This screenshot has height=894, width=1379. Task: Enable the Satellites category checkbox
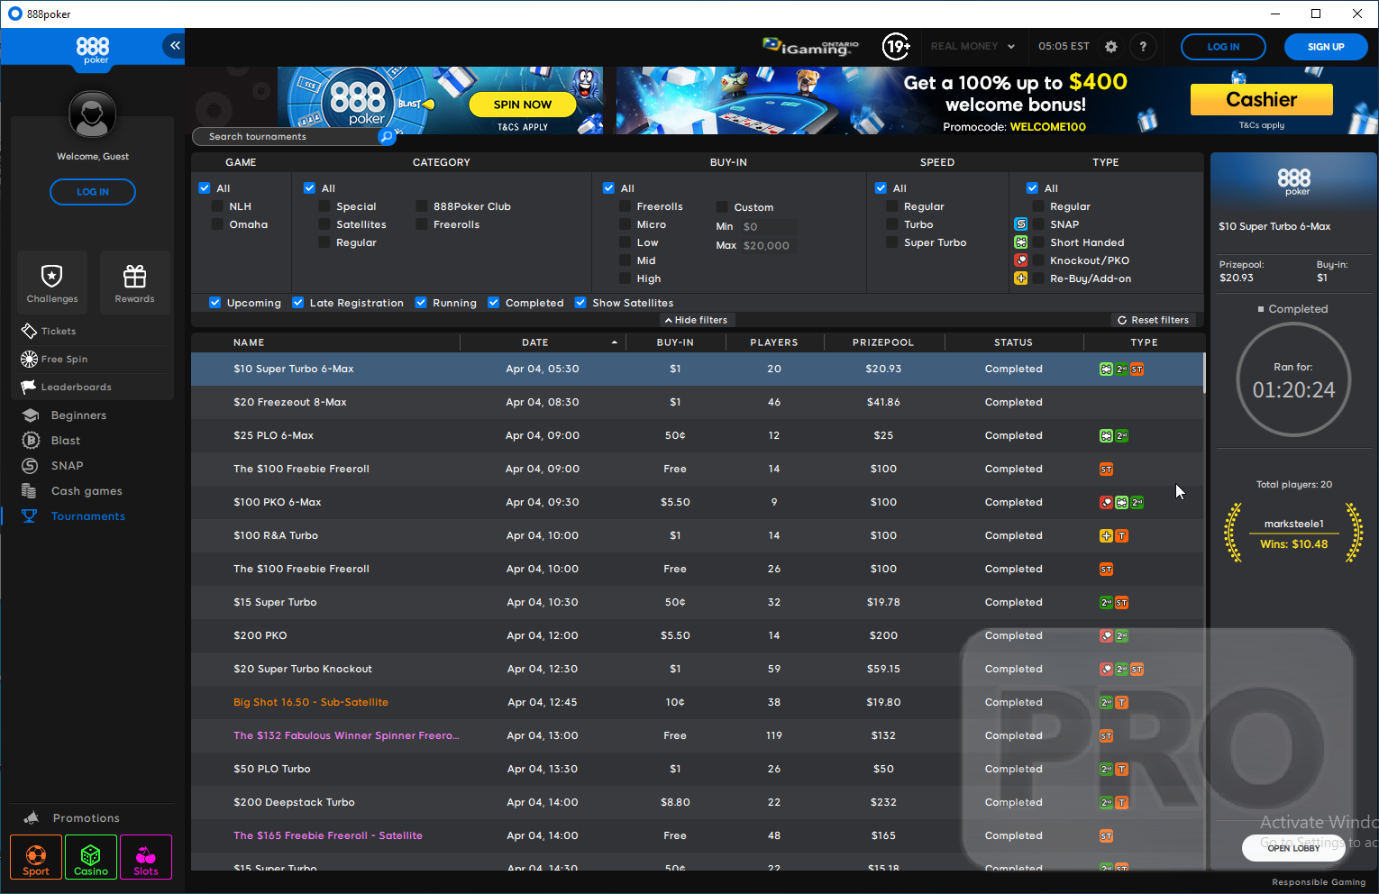coord(324,224)
